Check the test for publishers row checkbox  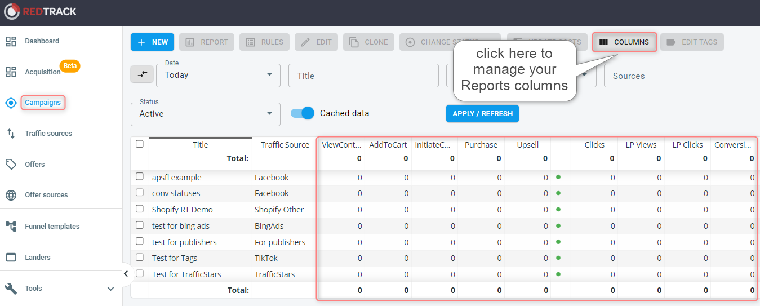pos(140,242)
